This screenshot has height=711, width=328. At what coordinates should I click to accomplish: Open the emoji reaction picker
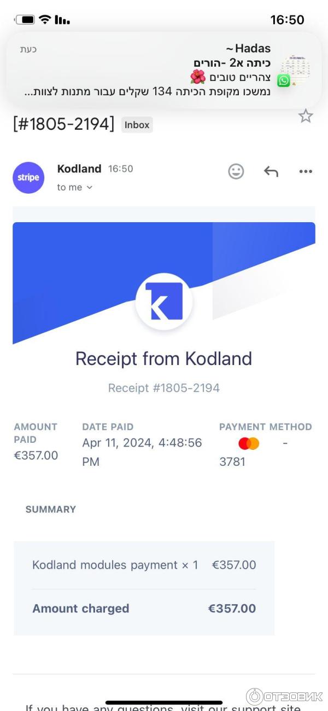236,172
